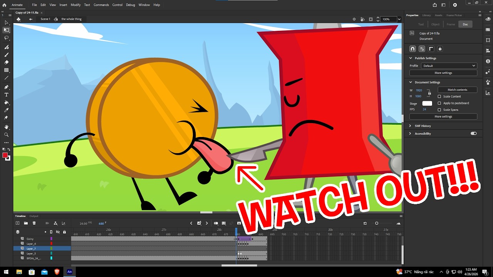Click the Match contents button

tap(458, 90)
